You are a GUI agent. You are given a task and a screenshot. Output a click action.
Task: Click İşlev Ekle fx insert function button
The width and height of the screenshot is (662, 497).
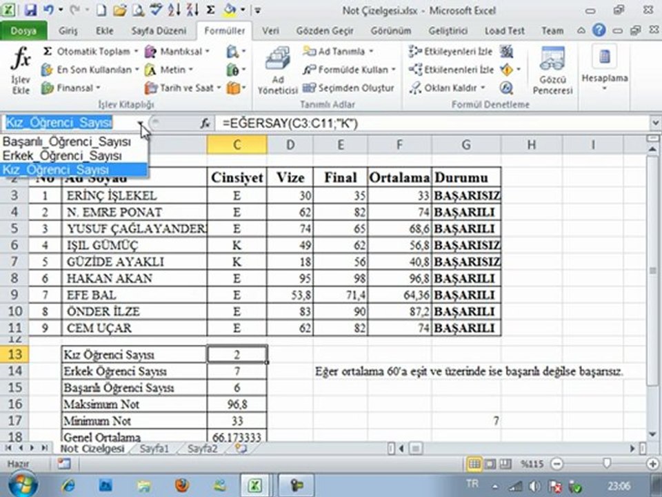tap(21, 70)
